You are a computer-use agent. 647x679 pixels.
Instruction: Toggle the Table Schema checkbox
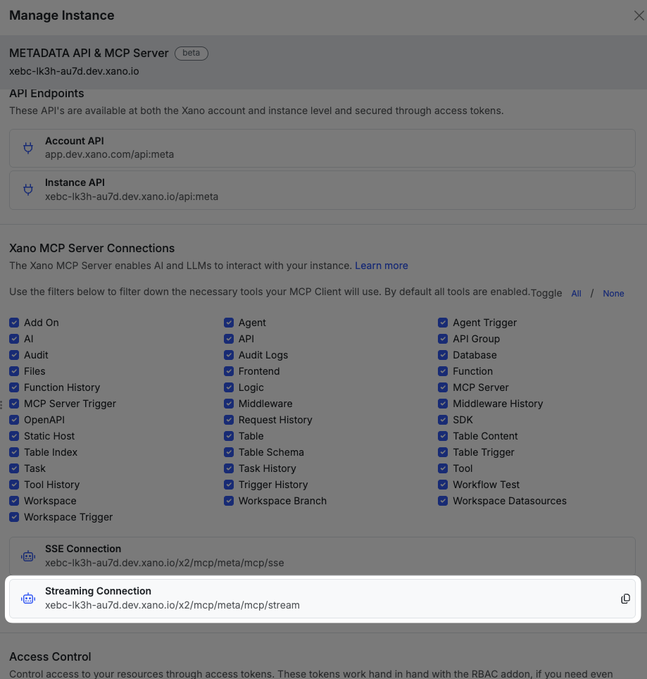[229, 452]
